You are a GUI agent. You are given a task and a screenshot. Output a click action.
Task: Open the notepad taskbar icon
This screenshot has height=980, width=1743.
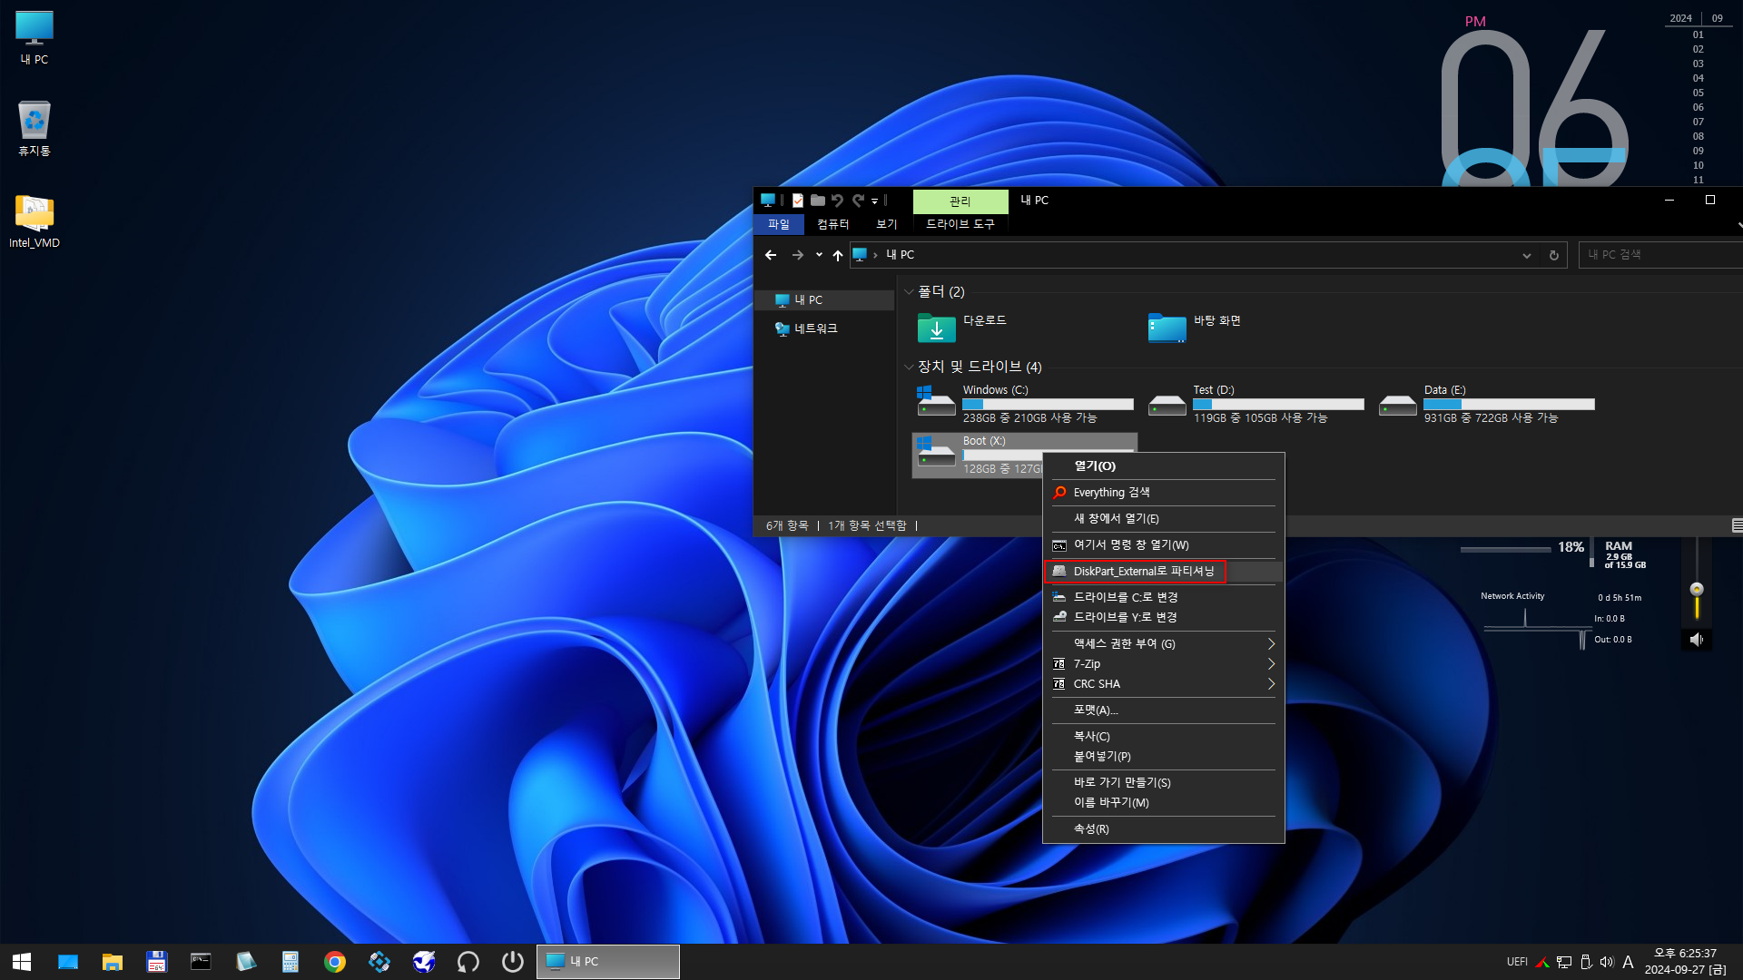coord(245,962)
